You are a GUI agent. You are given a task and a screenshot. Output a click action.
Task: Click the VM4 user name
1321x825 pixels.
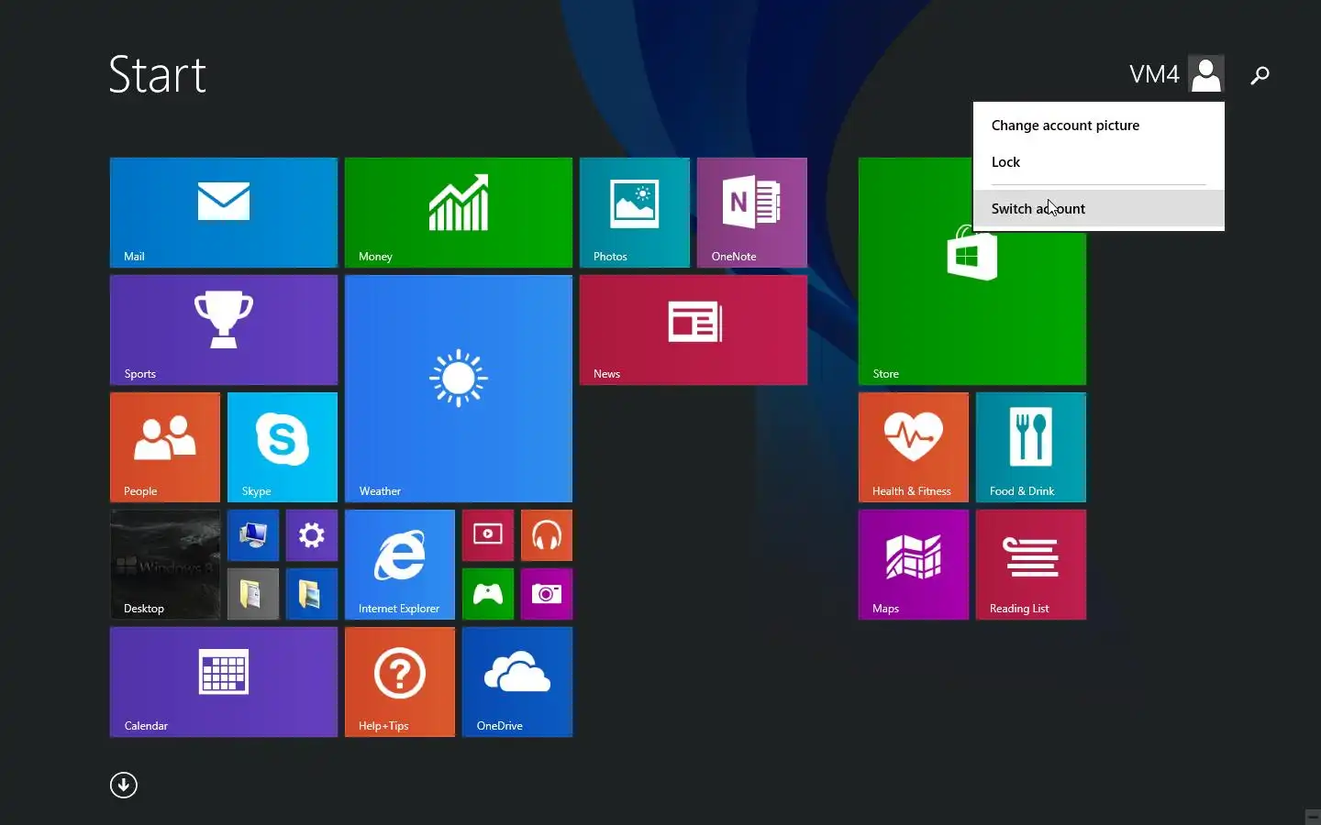tap(1154, 74)
